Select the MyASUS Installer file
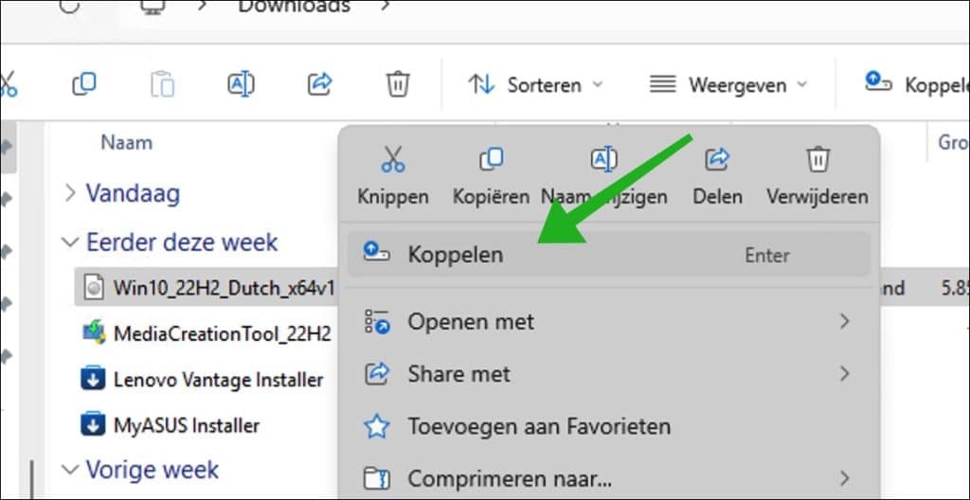This screenshot has width=970, height=500. point(187,425)
